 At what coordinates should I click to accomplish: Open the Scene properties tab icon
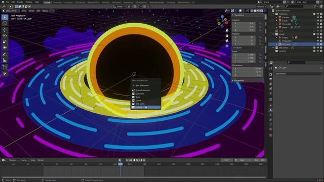pos(271,89)
